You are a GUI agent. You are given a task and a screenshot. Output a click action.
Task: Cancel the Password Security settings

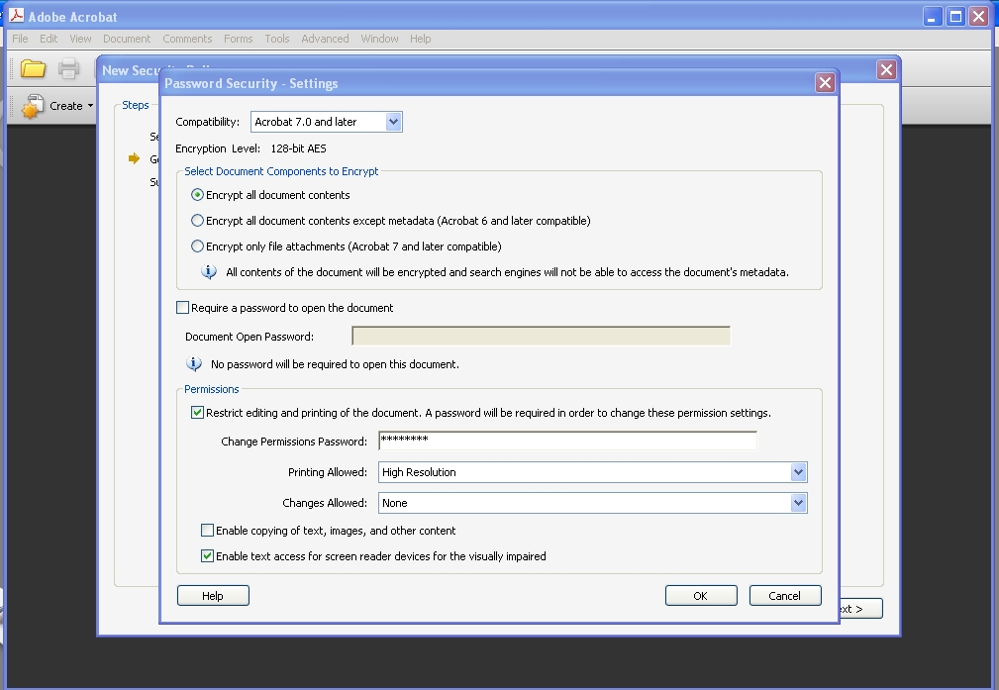point(785,596)
